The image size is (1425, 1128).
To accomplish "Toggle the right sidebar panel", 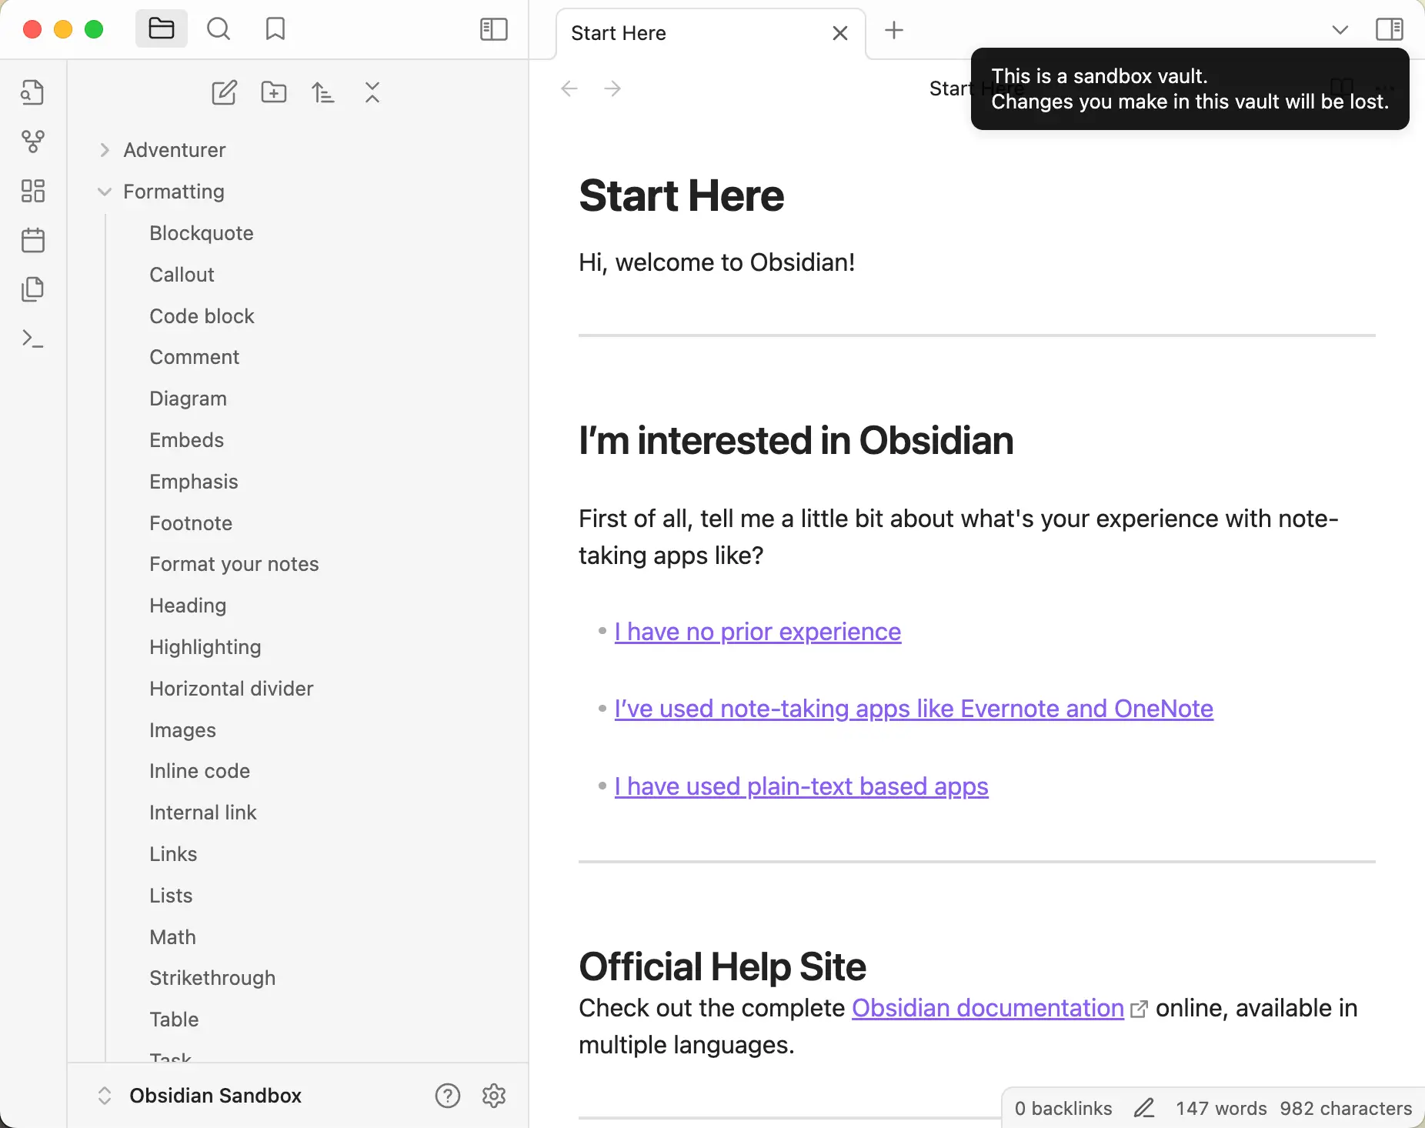I will pos(1389,29).
